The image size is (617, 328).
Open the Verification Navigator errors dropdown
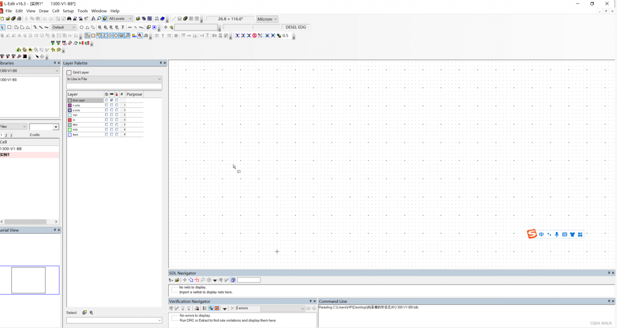tap(282, 308)
